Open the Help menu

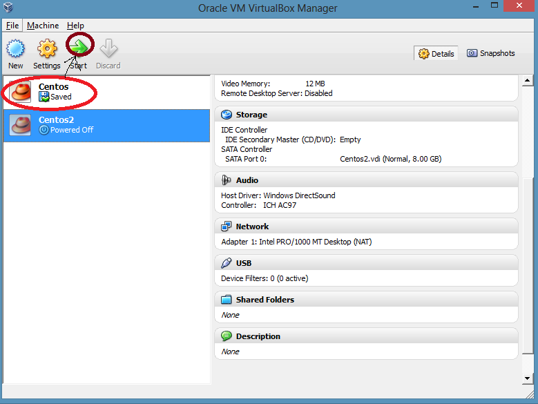point(75,26)
